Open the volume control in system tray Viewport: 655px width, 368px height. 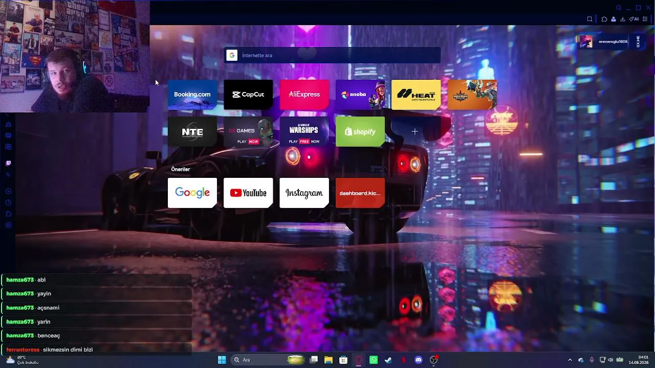(610, 360)
